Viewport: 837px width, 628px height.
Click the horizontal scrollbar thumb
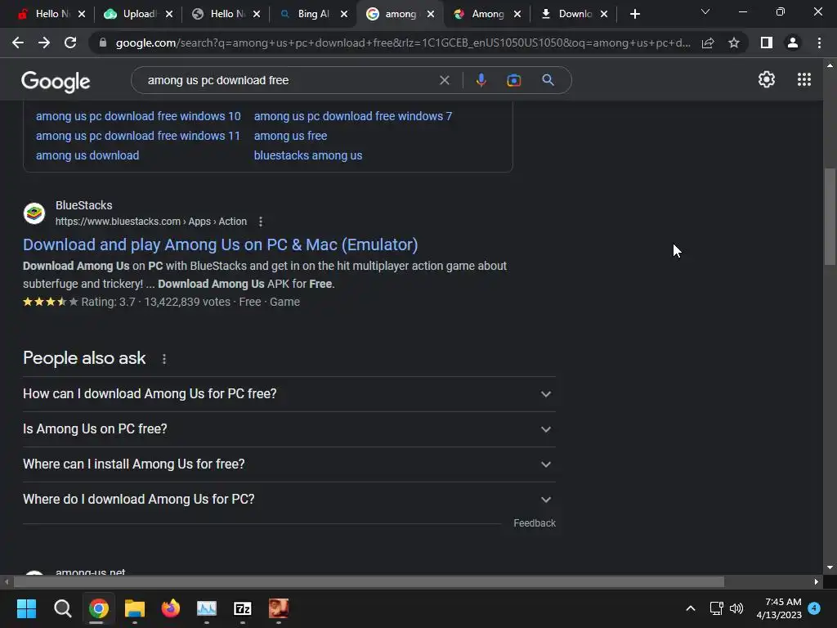(x=369, y=581)
